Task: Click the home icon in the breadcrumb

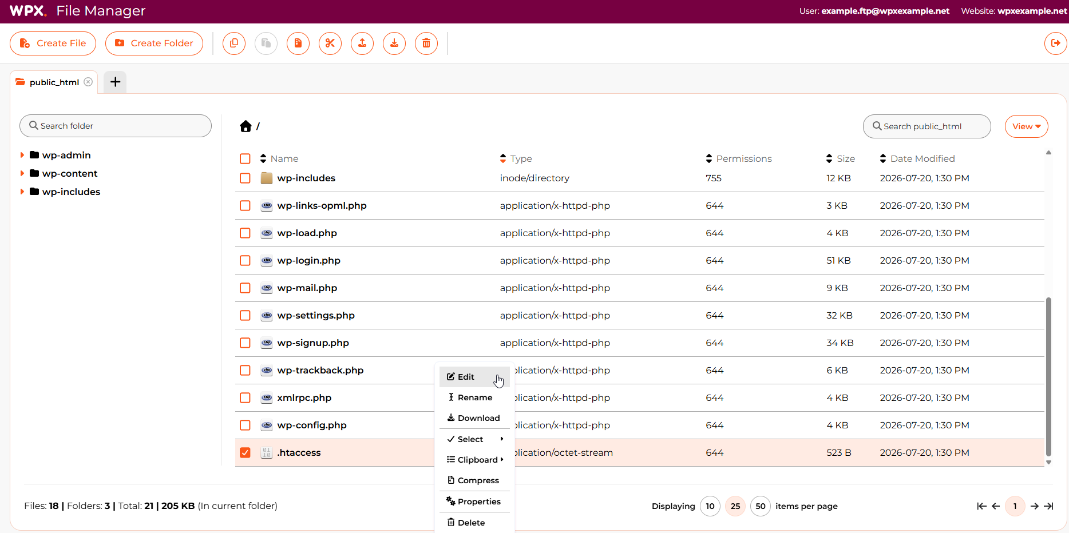Action: [x=246, y=126]
